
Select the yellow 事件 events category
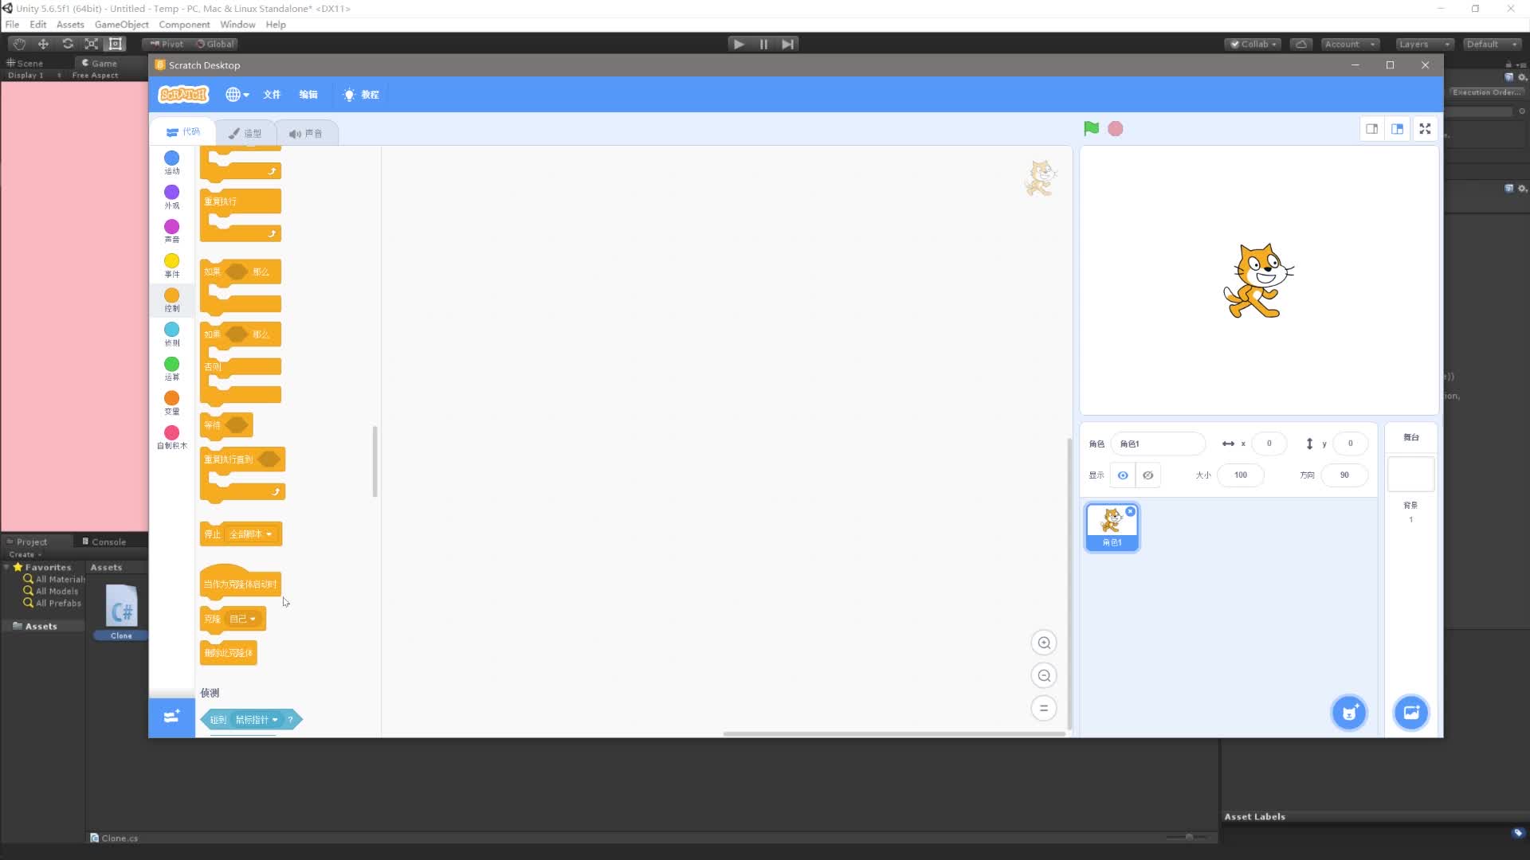pyautogui.click(x=171, y=265)
